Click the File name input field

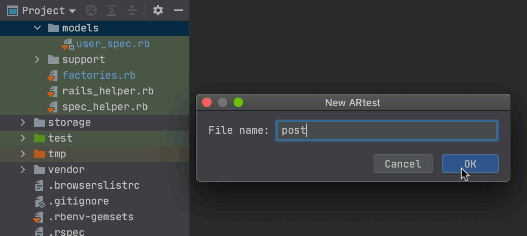pyautogui.click(x=387, y=131)
